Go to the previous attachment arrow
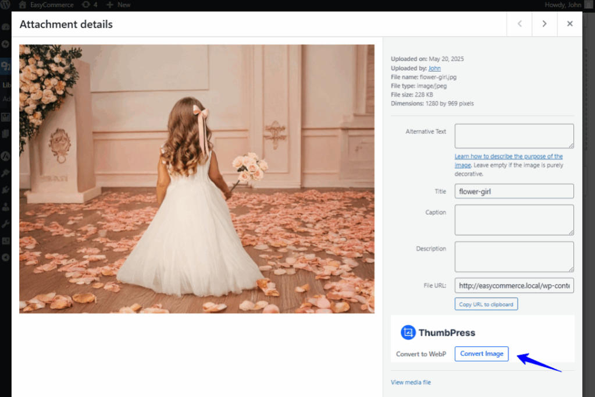The image size is (595, 397). (x=519, y=24)
